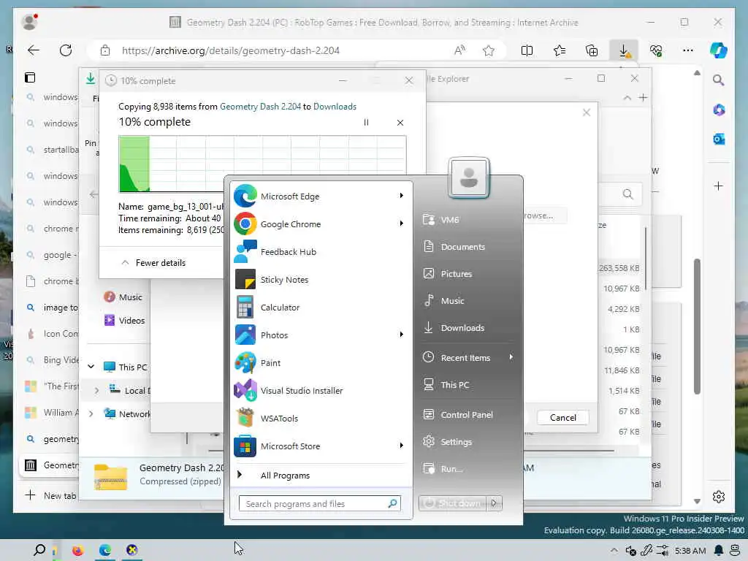748x561 pixels.
Task: Focus Search programs and files box
Action: pyautogui.click(x=320, y=503)
